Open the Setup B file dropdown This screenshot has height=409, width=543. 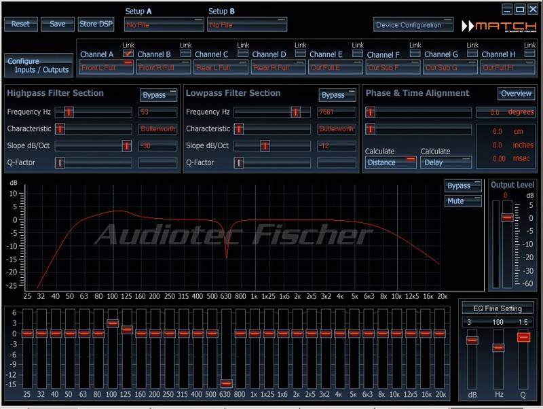[x=247, y=24]
